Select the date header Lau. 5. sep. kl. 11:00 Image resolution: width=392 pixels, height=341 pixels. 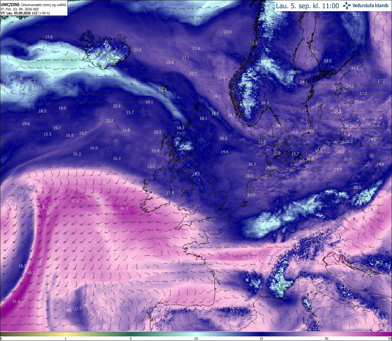pyautogui.click(x=307, y=6)
